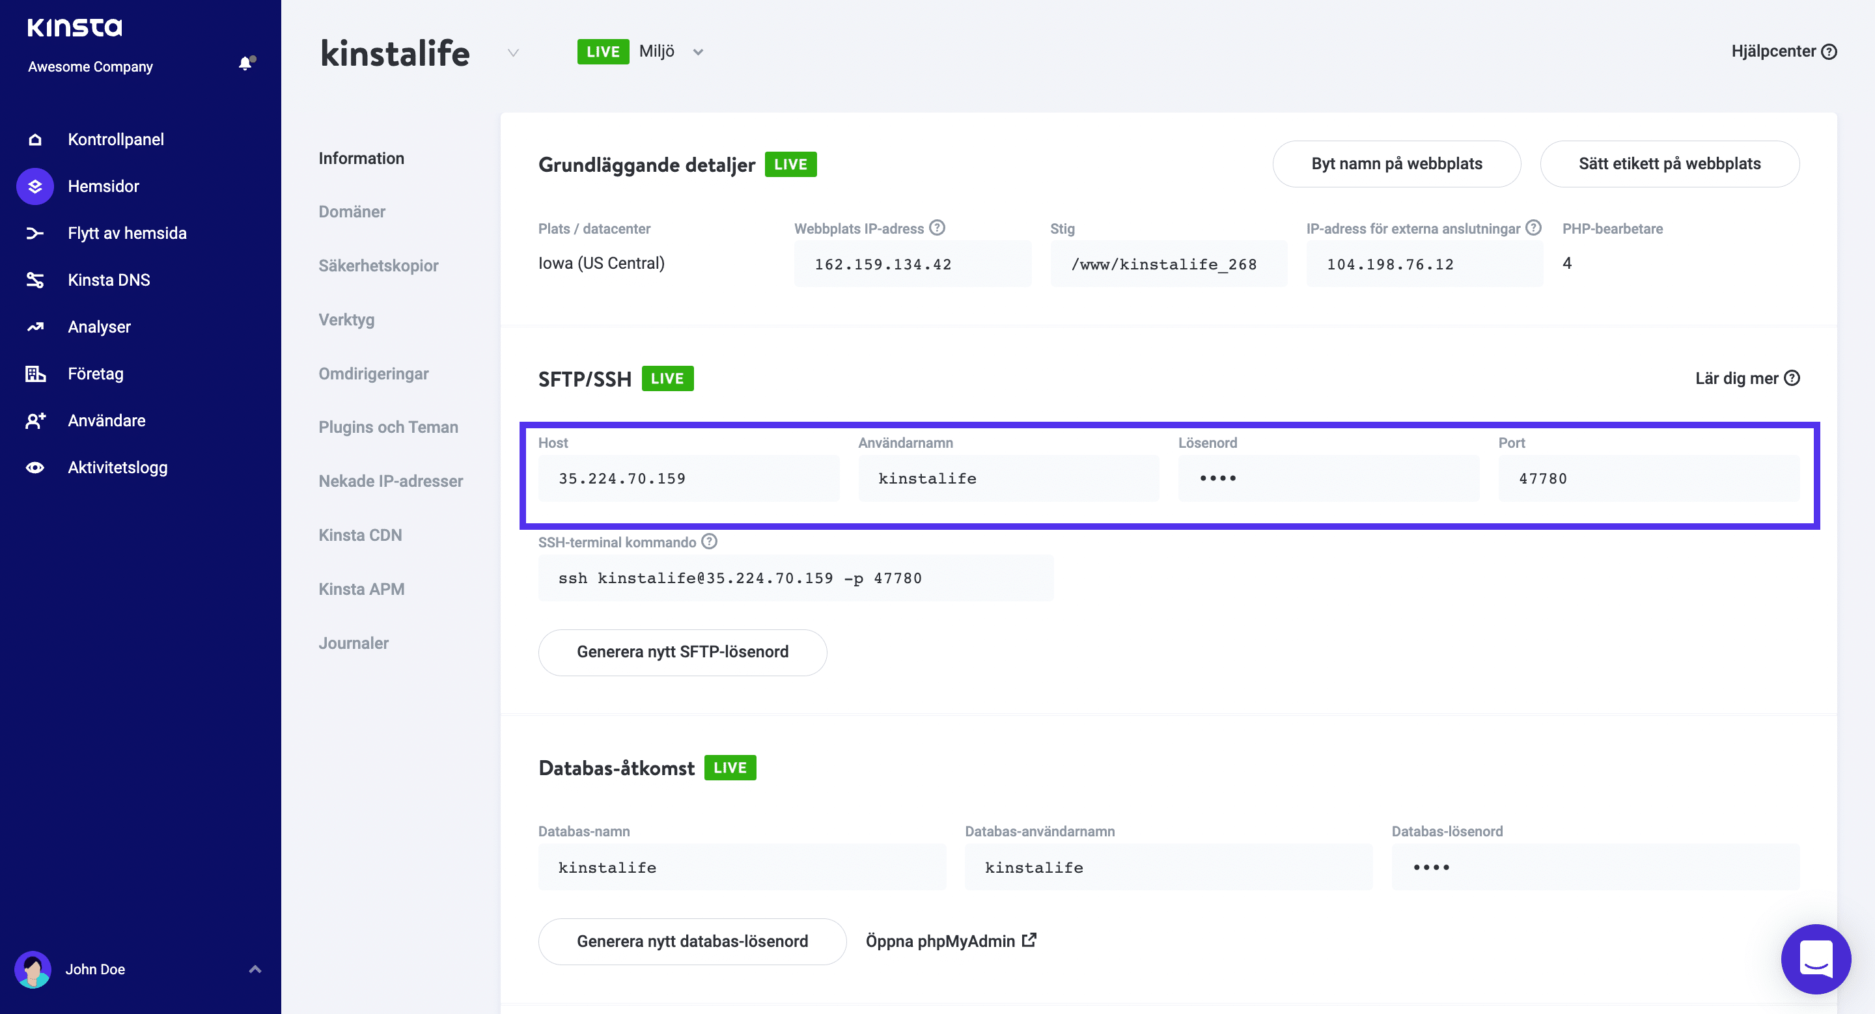Click the Databas-användarnamn field
Screen dimensions: 1875x1014
pyautogui.click(x=1169, y=867)
